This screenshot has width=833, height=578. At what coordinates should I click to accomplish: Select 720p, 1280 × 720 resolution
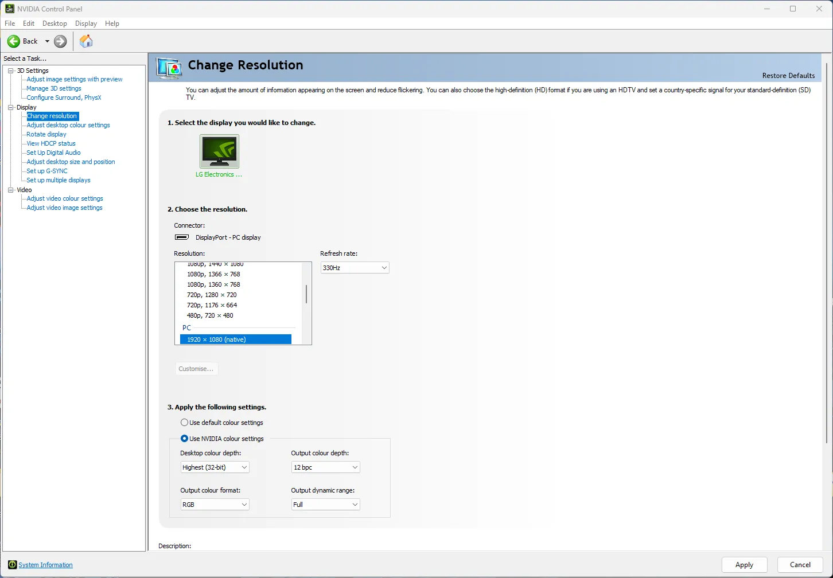click(x=212, y=295)
